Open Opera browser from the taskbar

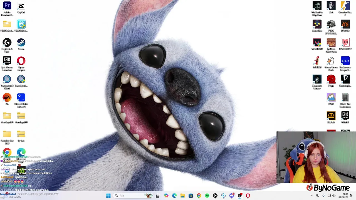[x=248, y=196]
